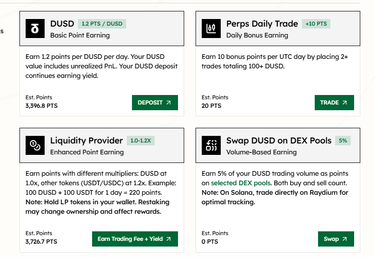This screenshot has height=257, width=375.
Task: Click the Swap DUSD scan icon
Action: (x=211, y=145)
